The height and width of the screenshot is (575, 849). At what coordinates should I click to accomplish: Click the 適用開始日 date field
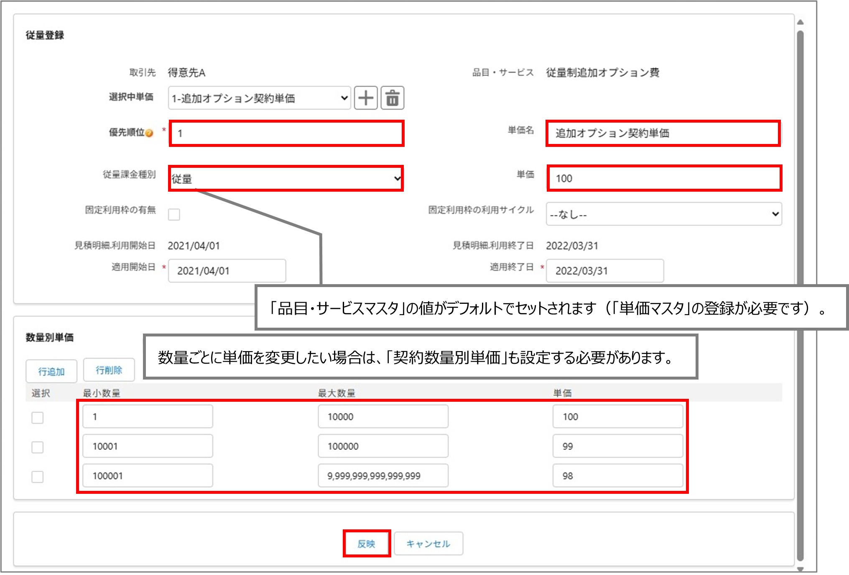pyautogui.click(x=227, y=270)
